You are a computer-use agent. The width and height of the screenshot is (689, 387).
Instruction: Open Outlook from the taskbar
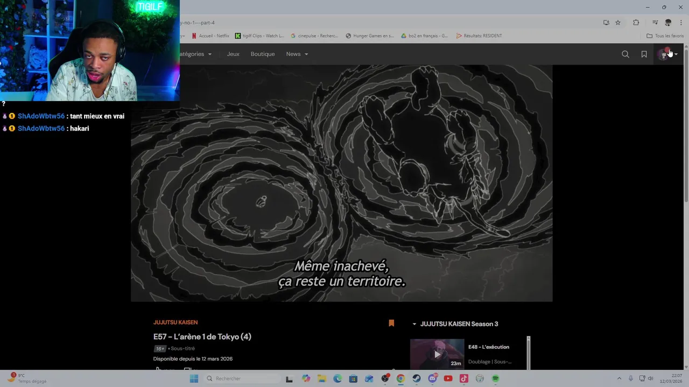[x=369, y=378]
